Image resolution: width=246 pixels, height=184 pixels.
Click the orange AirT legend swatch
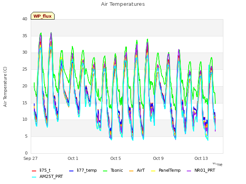131,171
